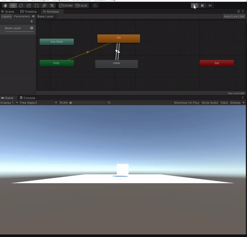Click the Pause button
Viewport: 247px width, 237px height.
tap(202, 6)
